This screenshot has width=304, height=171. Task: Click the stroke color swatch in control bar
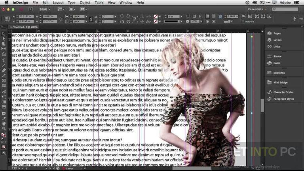click(x=156, y=21)
